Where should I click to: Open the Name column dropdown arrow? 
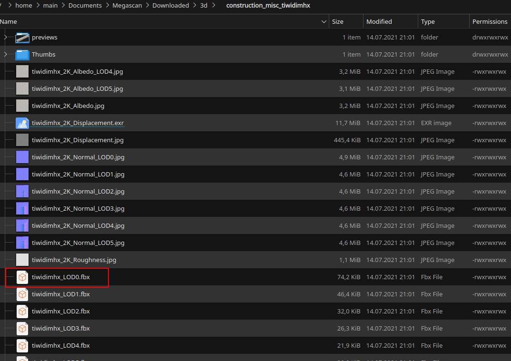[x=324, y=21]
